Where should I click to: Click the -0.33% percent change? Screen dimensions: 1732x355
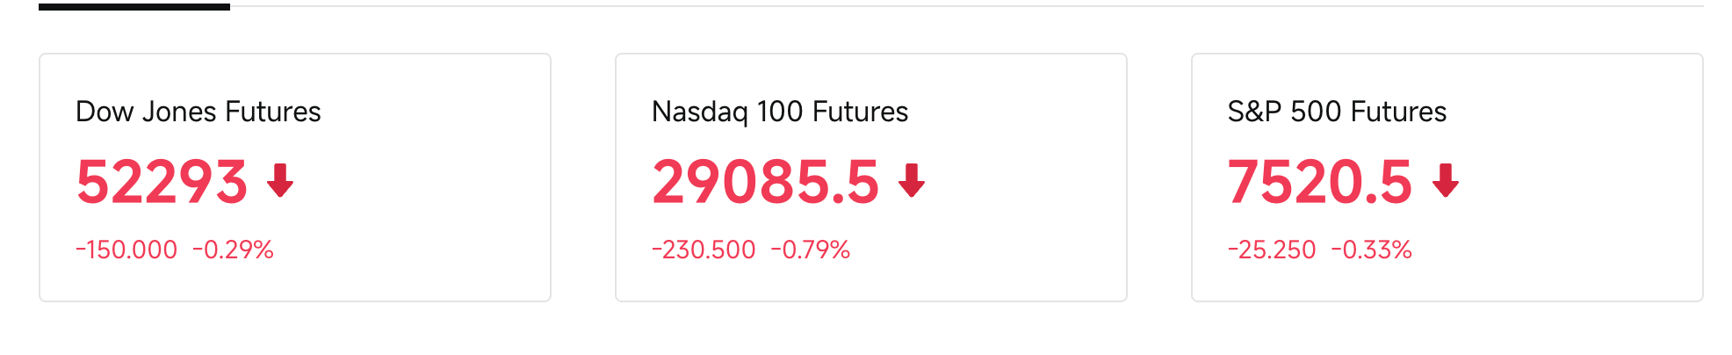pyautogui.click(x=1372, y=250)
